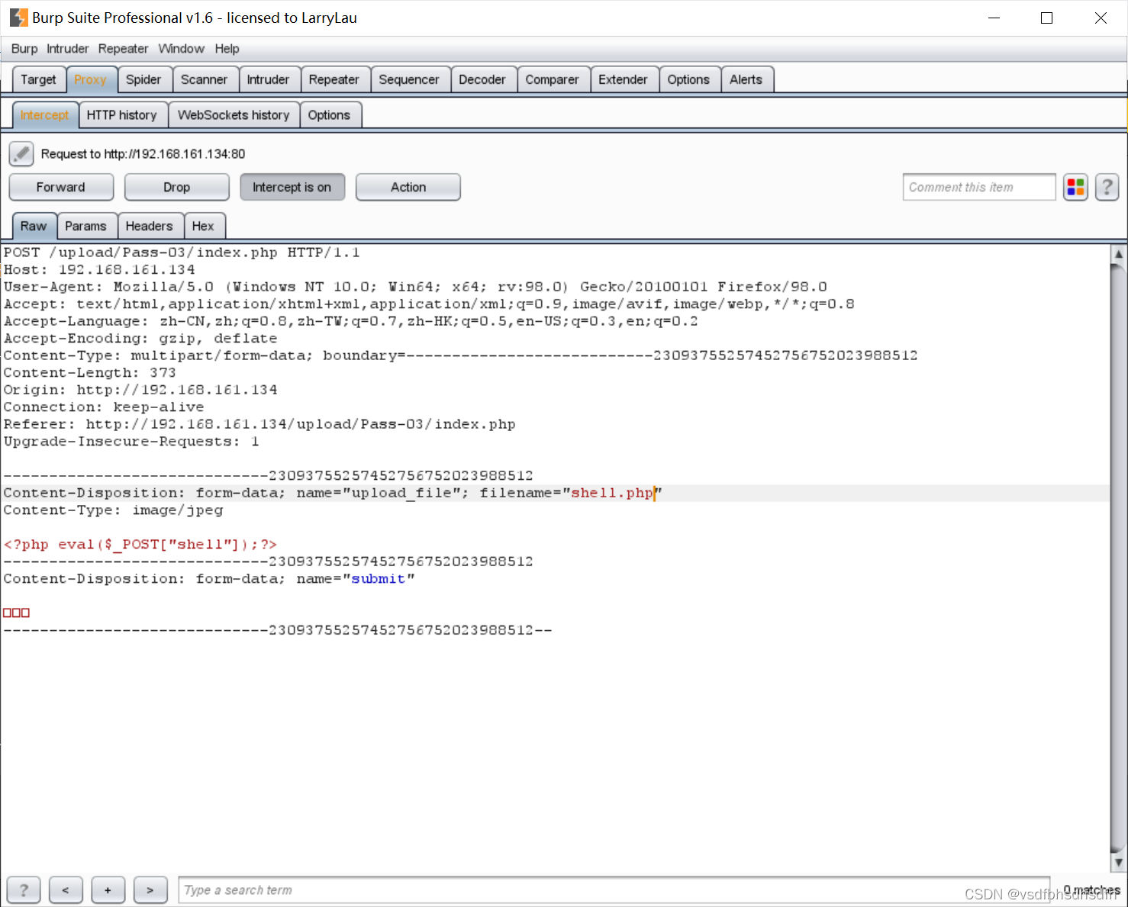Click the vertical scrollbar track
Screen dimensions: 1128x907
click(1118, 558)
